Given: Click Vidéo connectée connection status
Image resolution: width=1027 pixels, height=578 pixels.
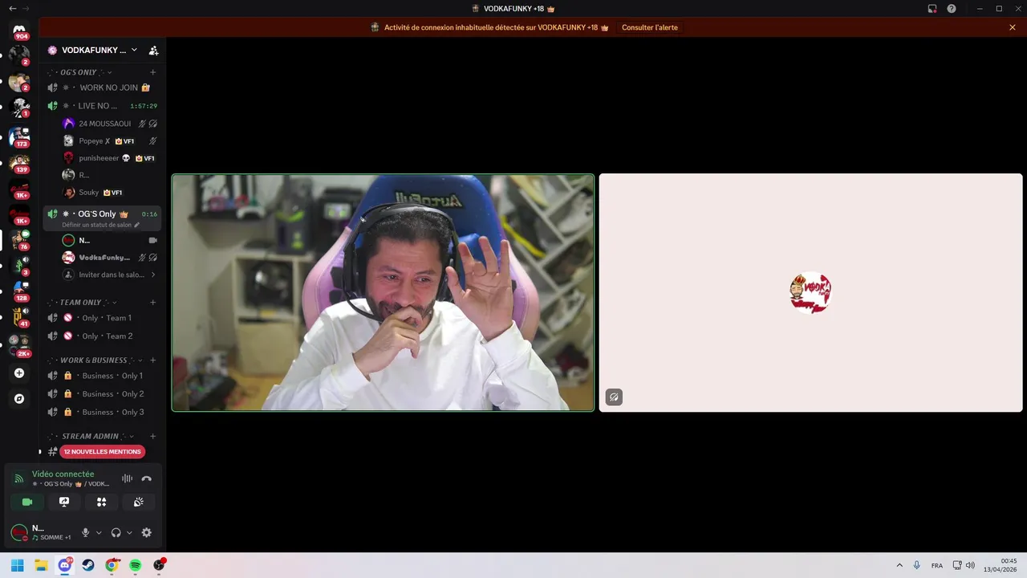Looking at the screenshot, I should 63,474.
